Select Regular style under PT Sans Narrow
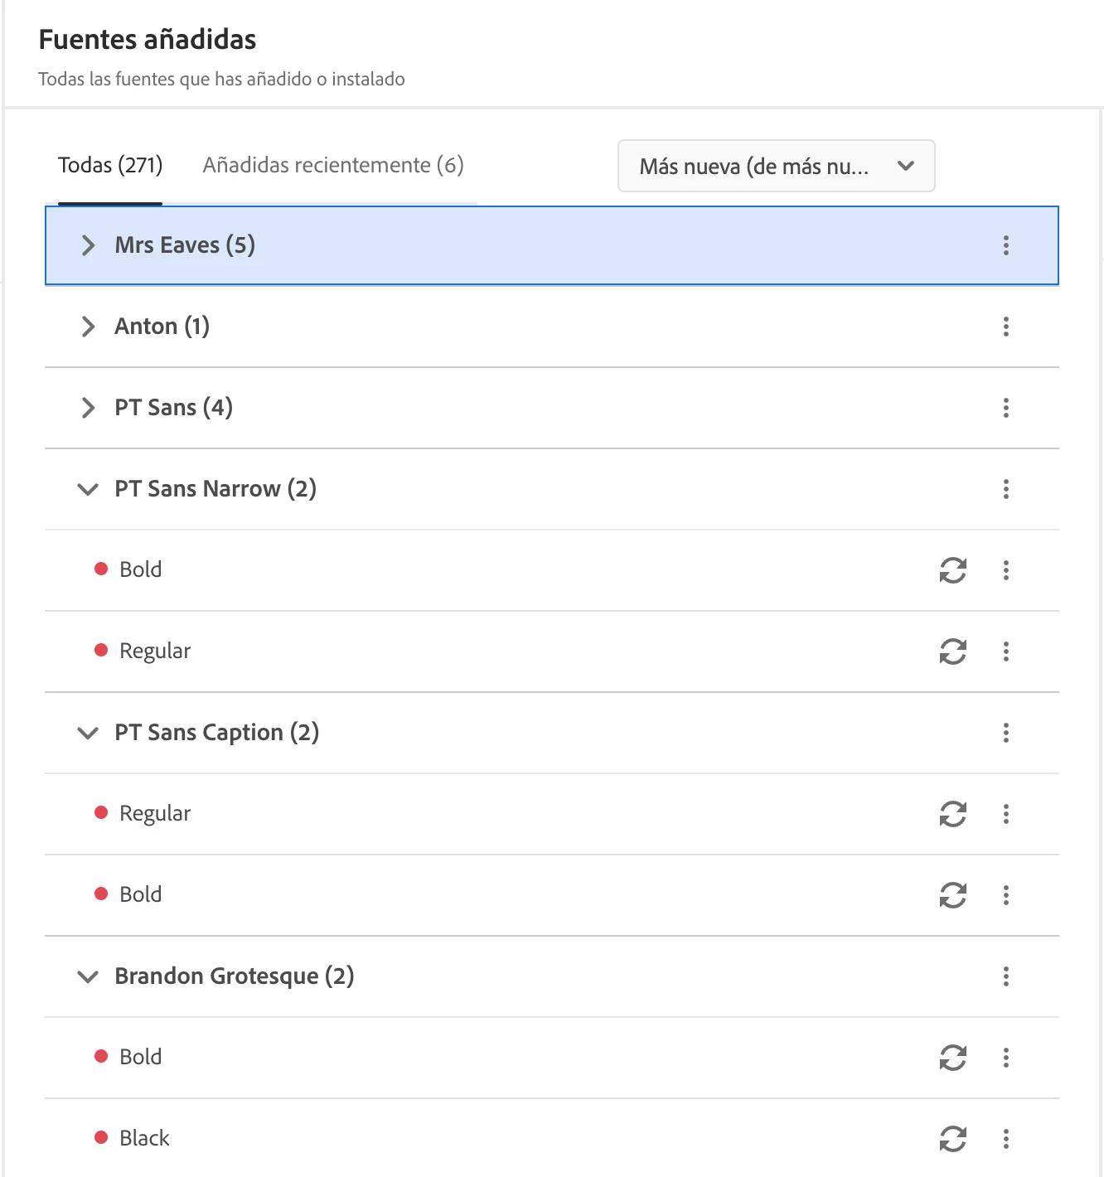 [x=155, y=651]
